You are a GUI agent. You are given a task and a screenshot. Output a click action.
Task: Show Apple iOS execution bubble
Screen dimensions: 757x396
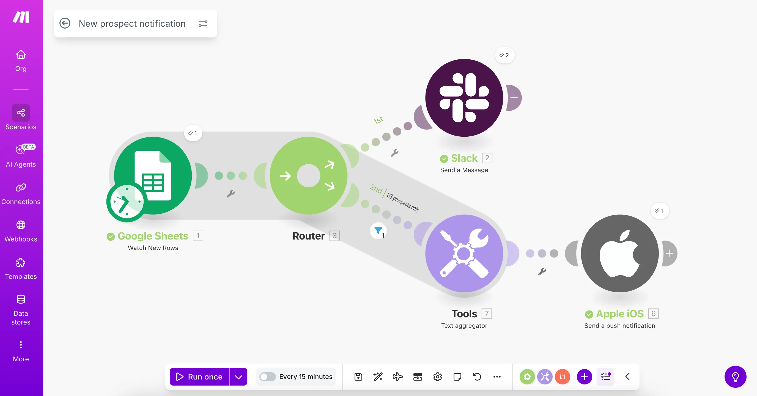coord(660,211)
